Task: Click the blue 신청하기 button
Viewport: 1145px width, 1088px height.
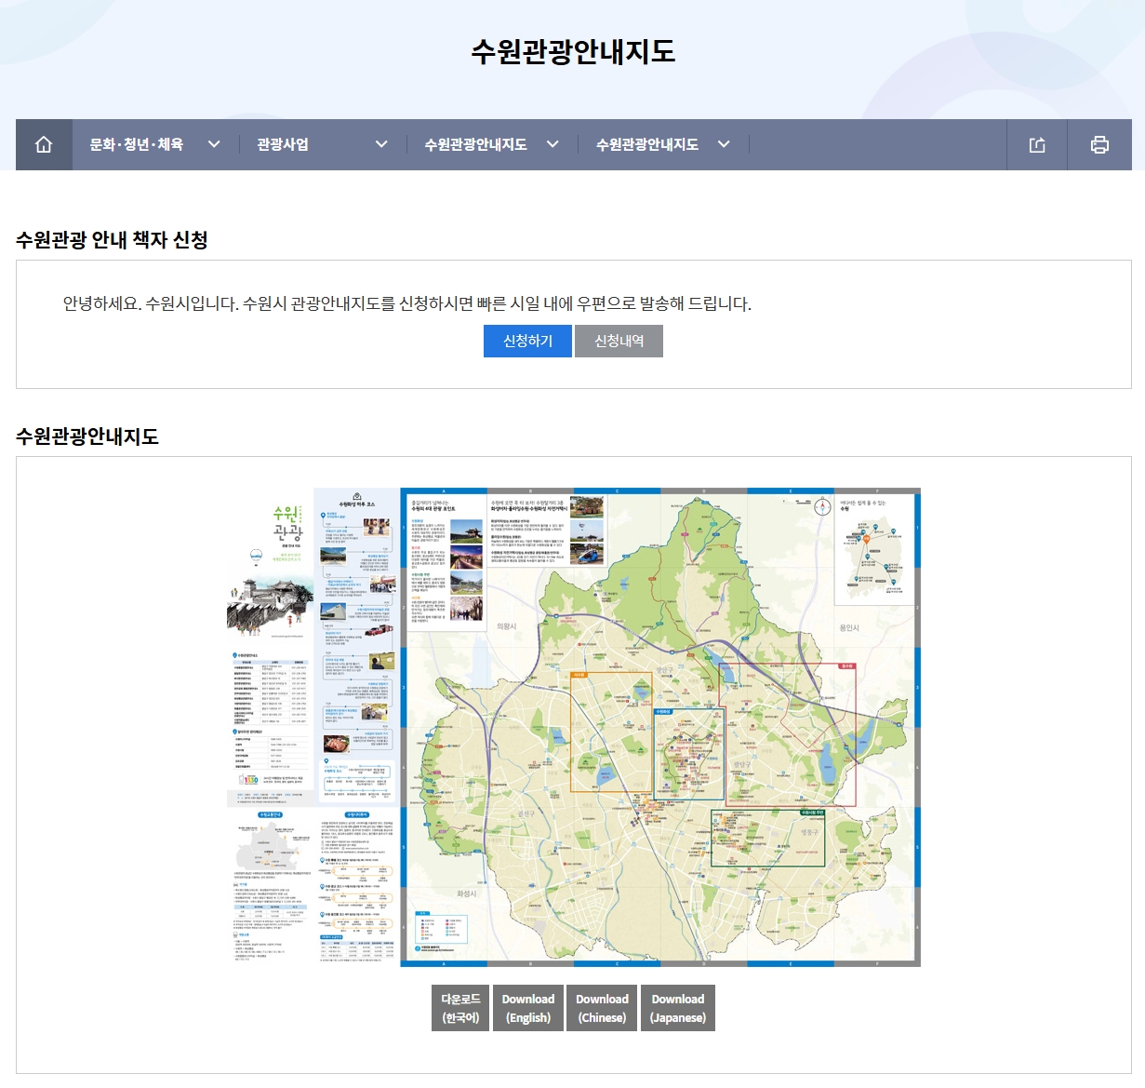Action: coord(526,341)
